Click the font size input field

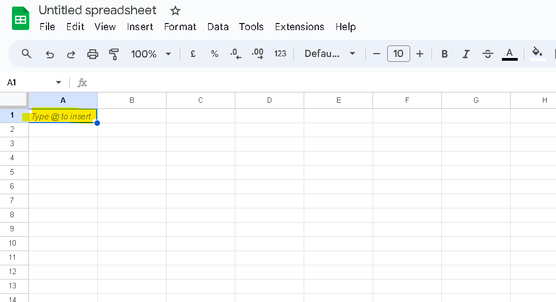click(x=399, y=54)
